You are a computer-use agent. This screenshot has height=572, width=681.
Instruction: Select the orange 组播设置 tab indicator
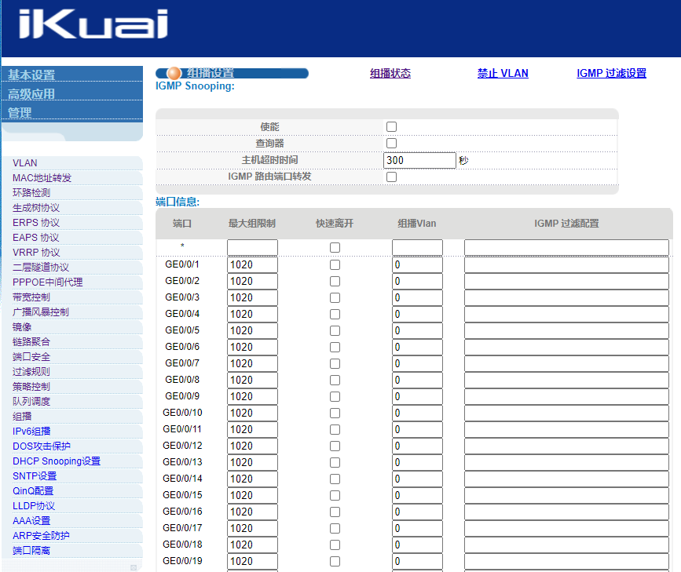point(174,73)
